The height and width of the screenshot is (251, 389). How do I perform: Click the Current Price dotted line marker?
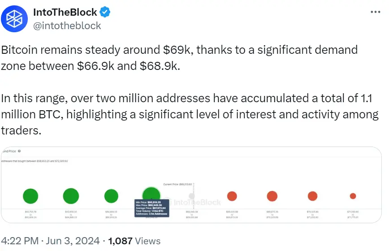pyautogui.click(x=194, y=196)
